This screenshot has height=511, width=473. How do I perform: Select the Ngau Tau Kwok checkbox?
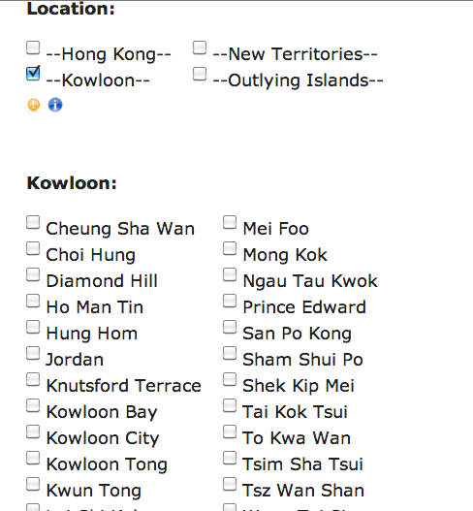(x=230, y=274)
